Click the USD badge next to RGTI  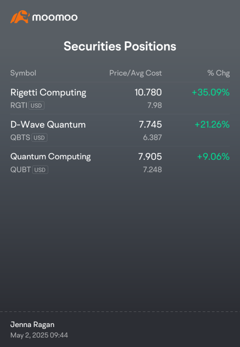(36, 106)
